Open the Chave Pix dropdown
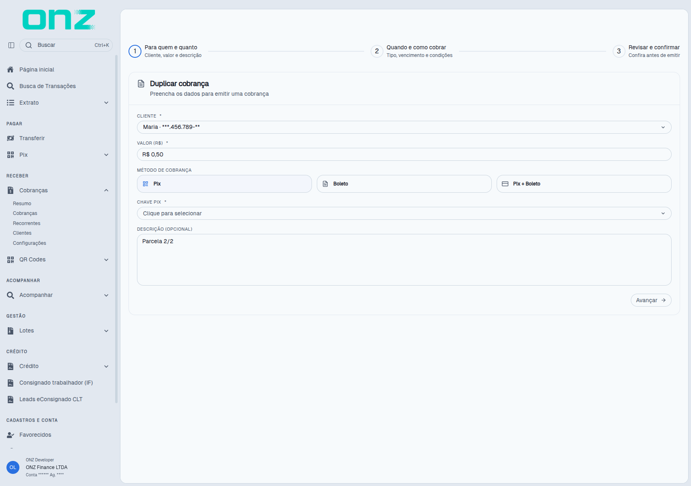 404,213
